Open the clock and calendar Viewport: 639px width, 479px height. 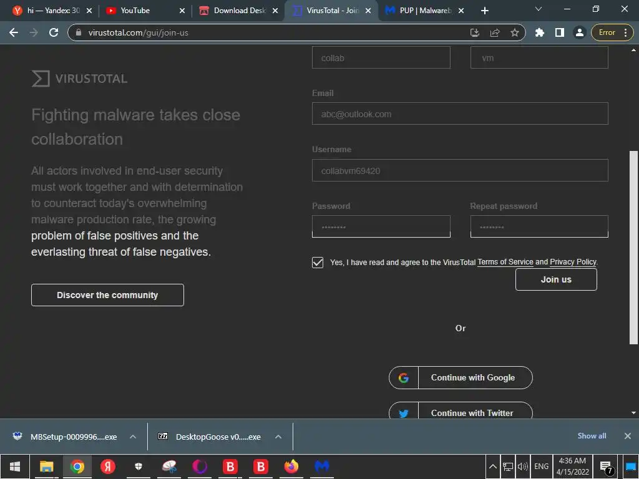(x=573, y=467)
